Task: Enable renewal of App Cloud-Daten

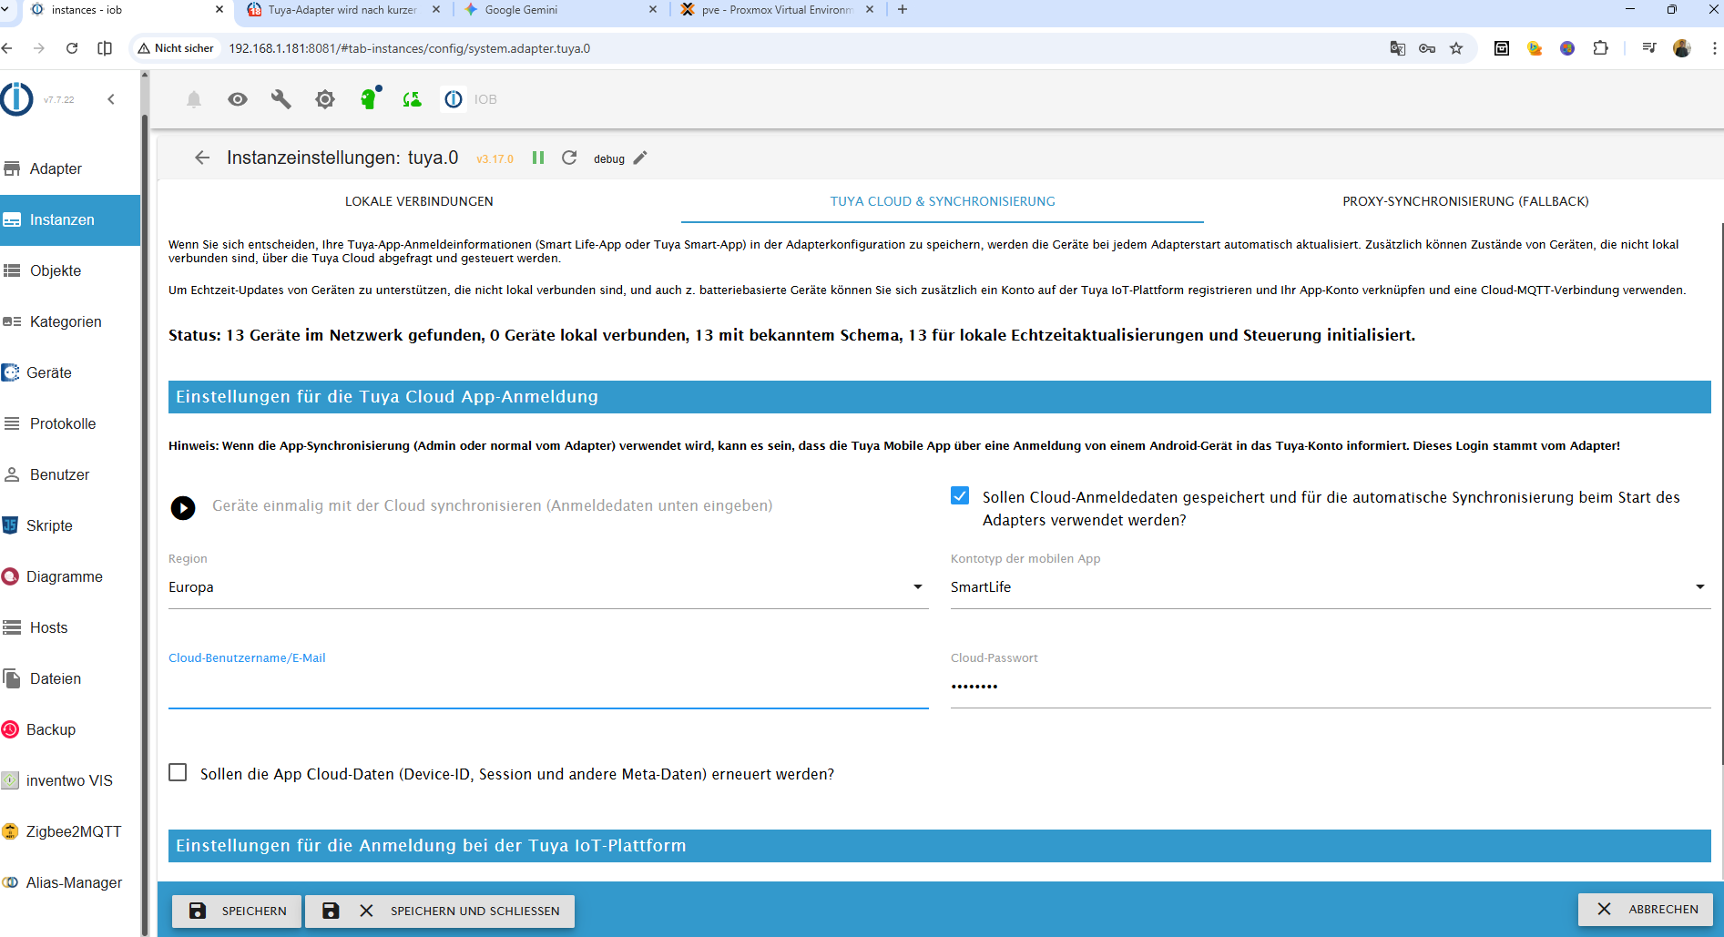Action: pos(178,772)
